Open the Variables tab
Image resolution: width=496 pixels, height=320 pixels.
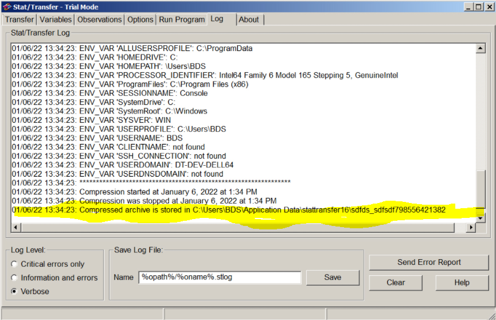click(56, 19)
